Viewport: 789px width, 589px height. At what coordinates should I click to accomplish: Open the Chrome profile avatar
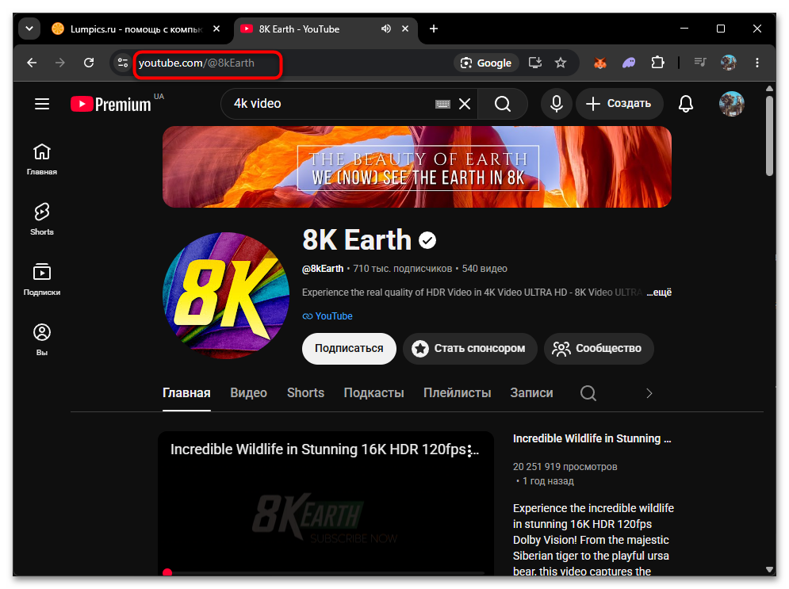pyautogui.click(x=729, y=63)
